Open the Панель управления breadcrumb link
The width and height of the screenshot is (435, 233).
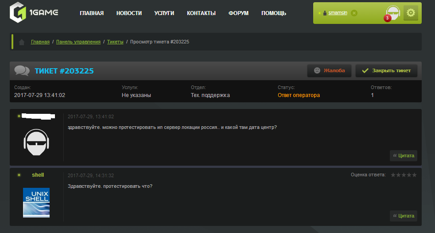pos(78,42)
